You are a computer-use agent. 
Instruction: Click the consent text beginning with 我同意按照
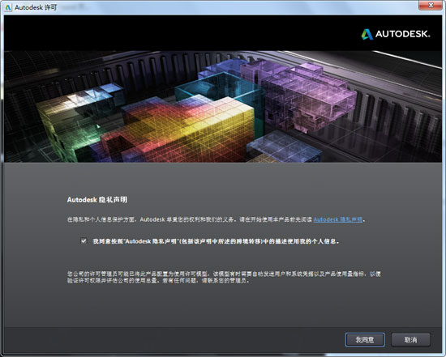coord(216,241)
